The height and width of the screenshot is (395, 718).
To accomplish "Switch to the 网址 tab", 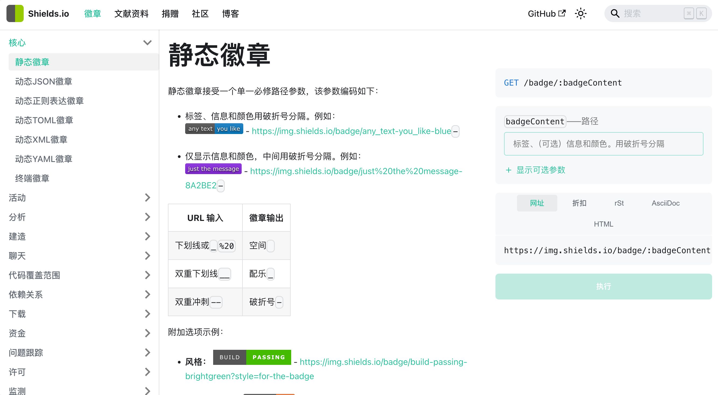I will pyautogui.click(x=537, y=203).
